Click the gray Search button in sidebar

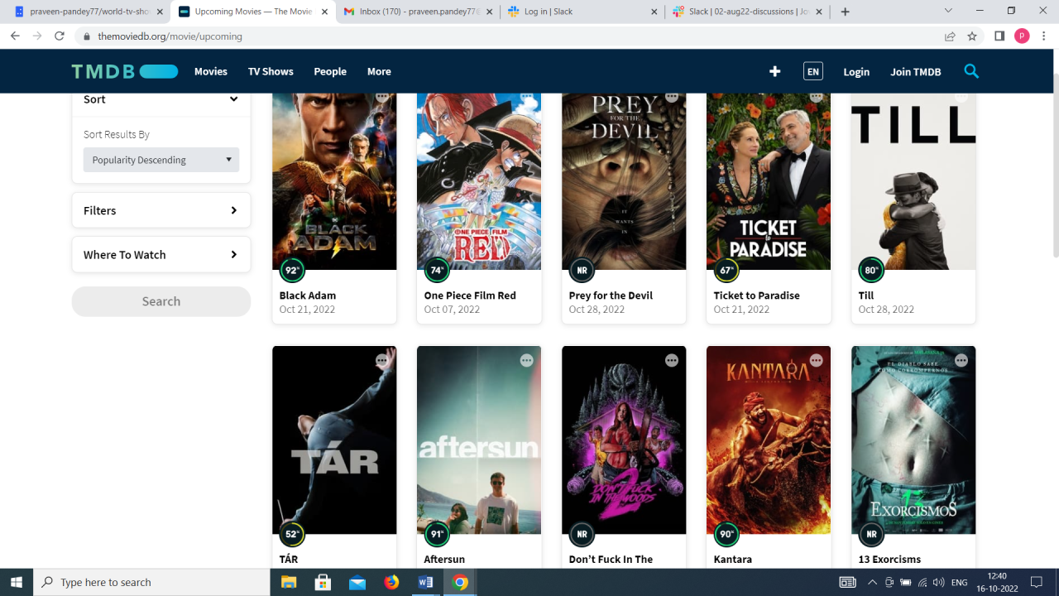[x=161, y=301]
